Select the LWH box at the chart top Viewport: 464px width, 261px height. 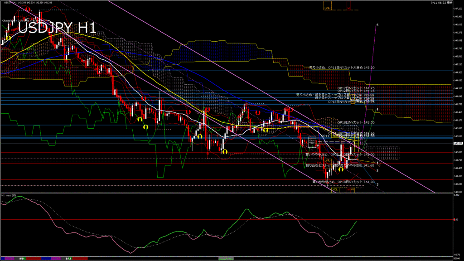point(327,6)
